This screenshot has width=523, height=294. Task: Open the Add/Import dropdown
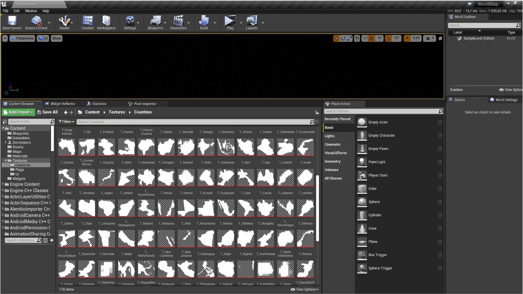[x=18, y=112]
